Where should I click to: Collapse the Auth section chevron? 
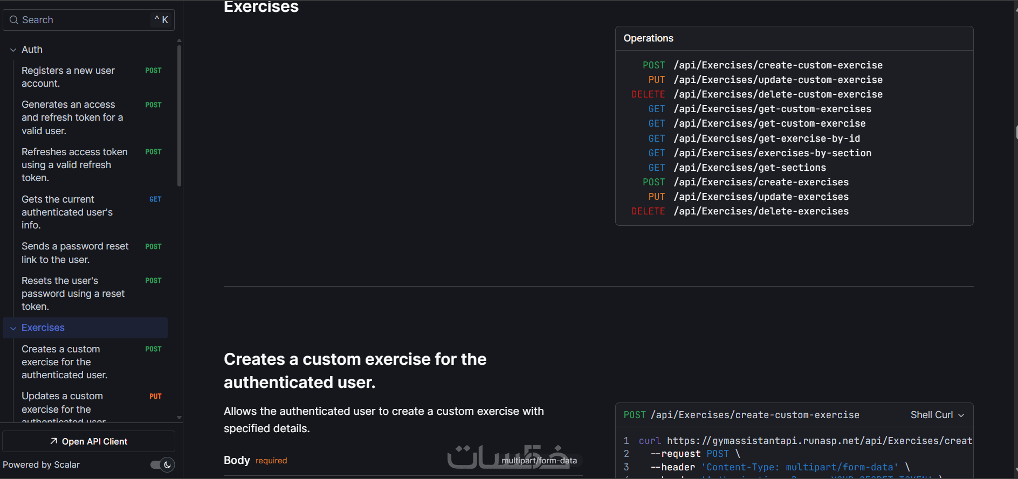[x=13, y=50]
